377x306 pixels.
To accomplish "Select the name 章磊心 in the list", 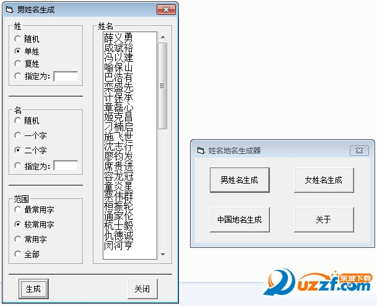I will point(118,107).
